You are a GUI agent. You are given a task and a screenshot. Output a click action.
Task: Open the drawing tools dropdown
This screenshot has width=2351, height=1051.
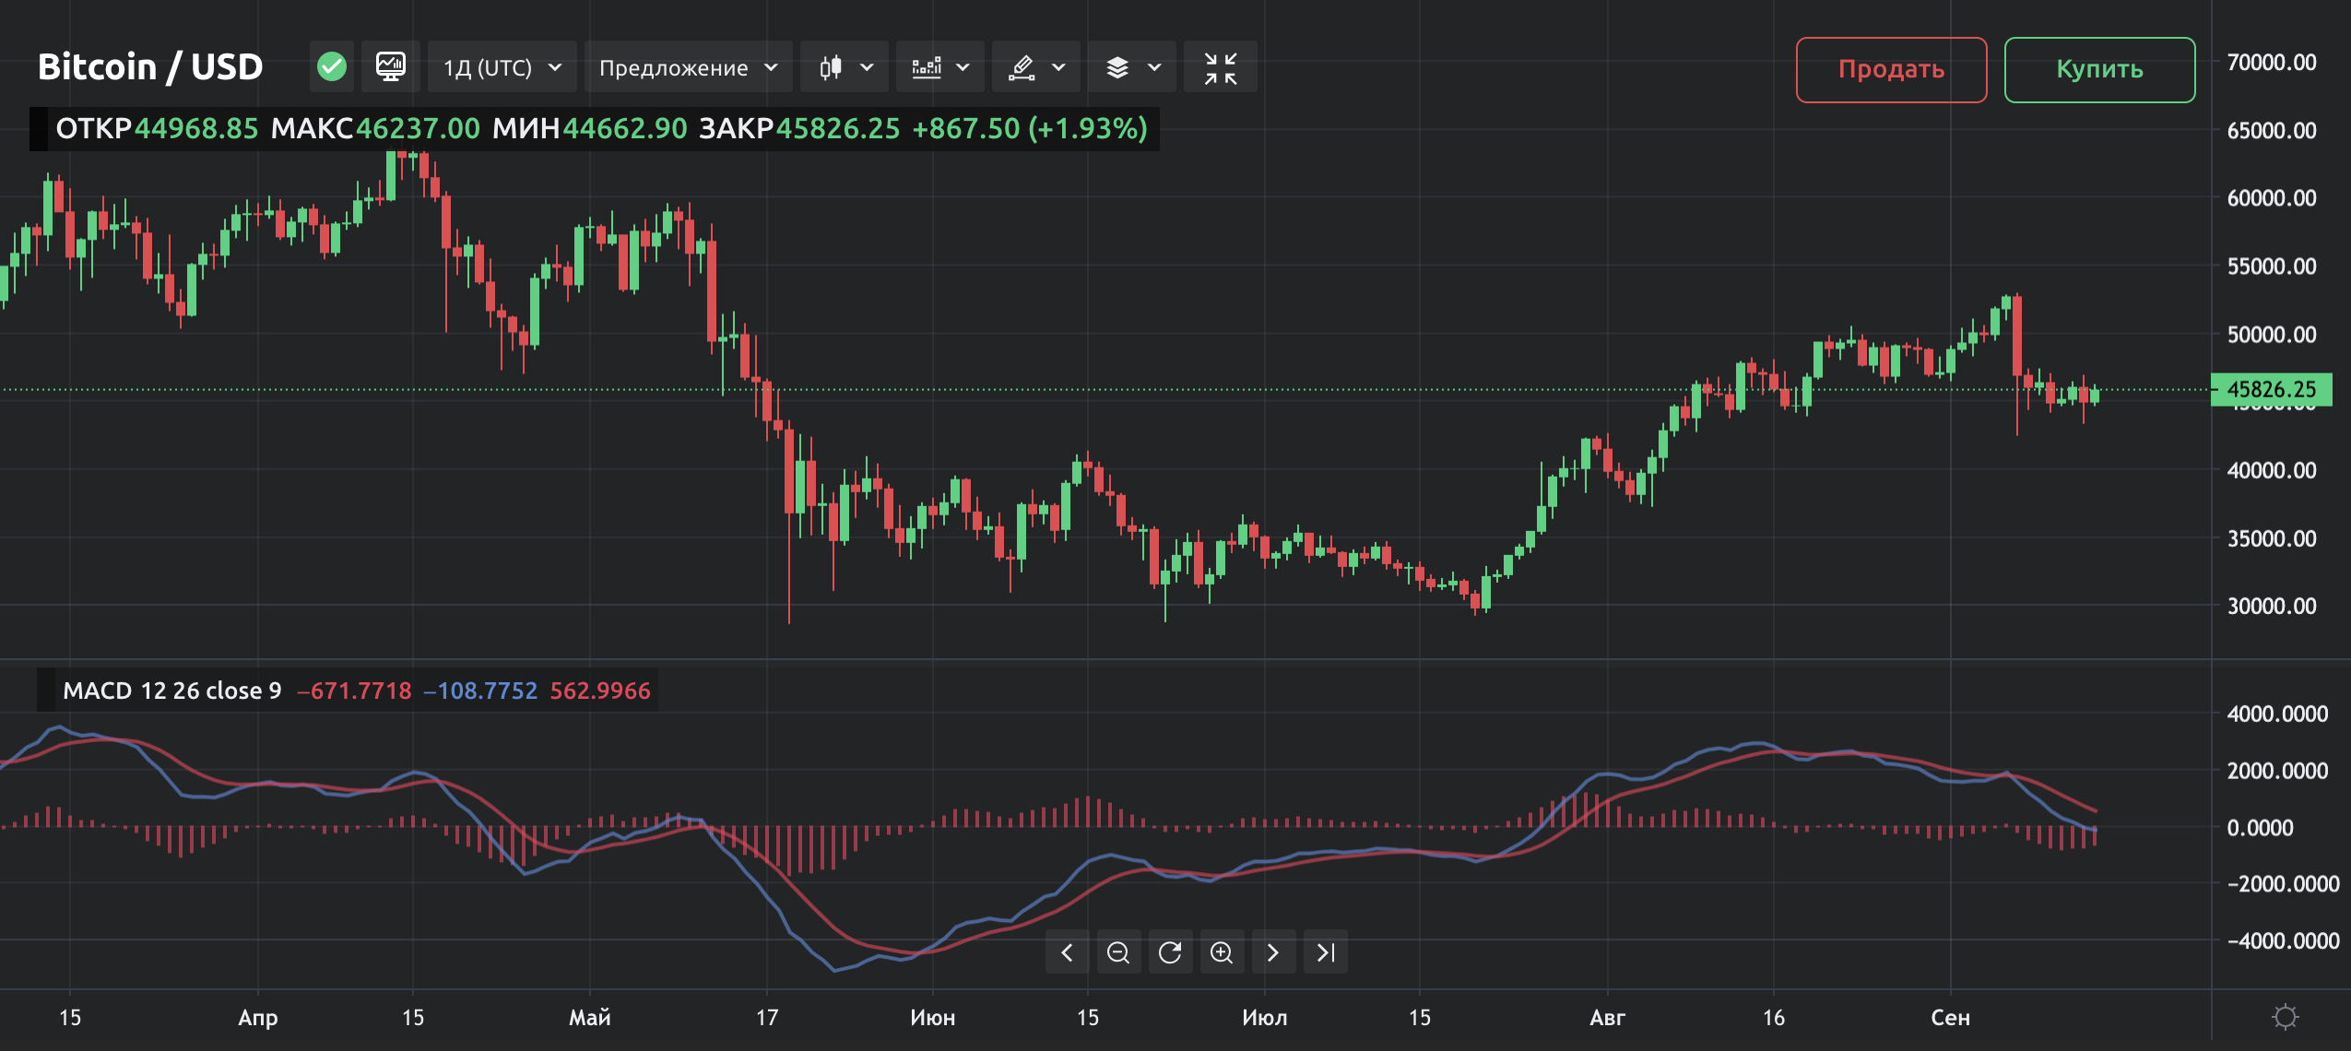coord(1036,67)
